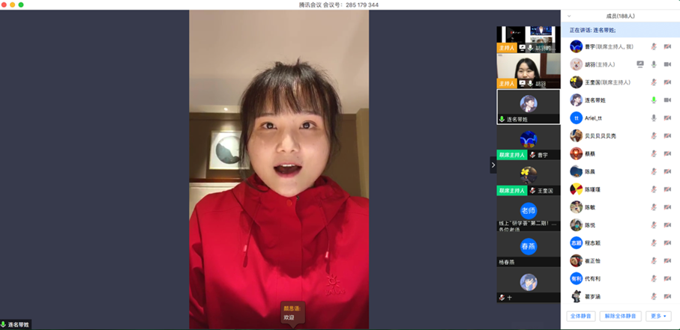Screen dimensions: 680x330
Task: Collapse the video thumbnail strip with arrow
Action: (x=493, y=165)
